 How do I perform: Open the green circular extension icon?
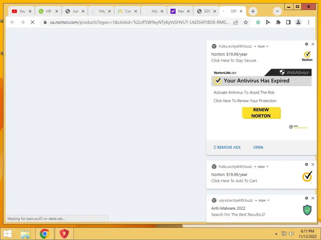[x=258, y=22]
